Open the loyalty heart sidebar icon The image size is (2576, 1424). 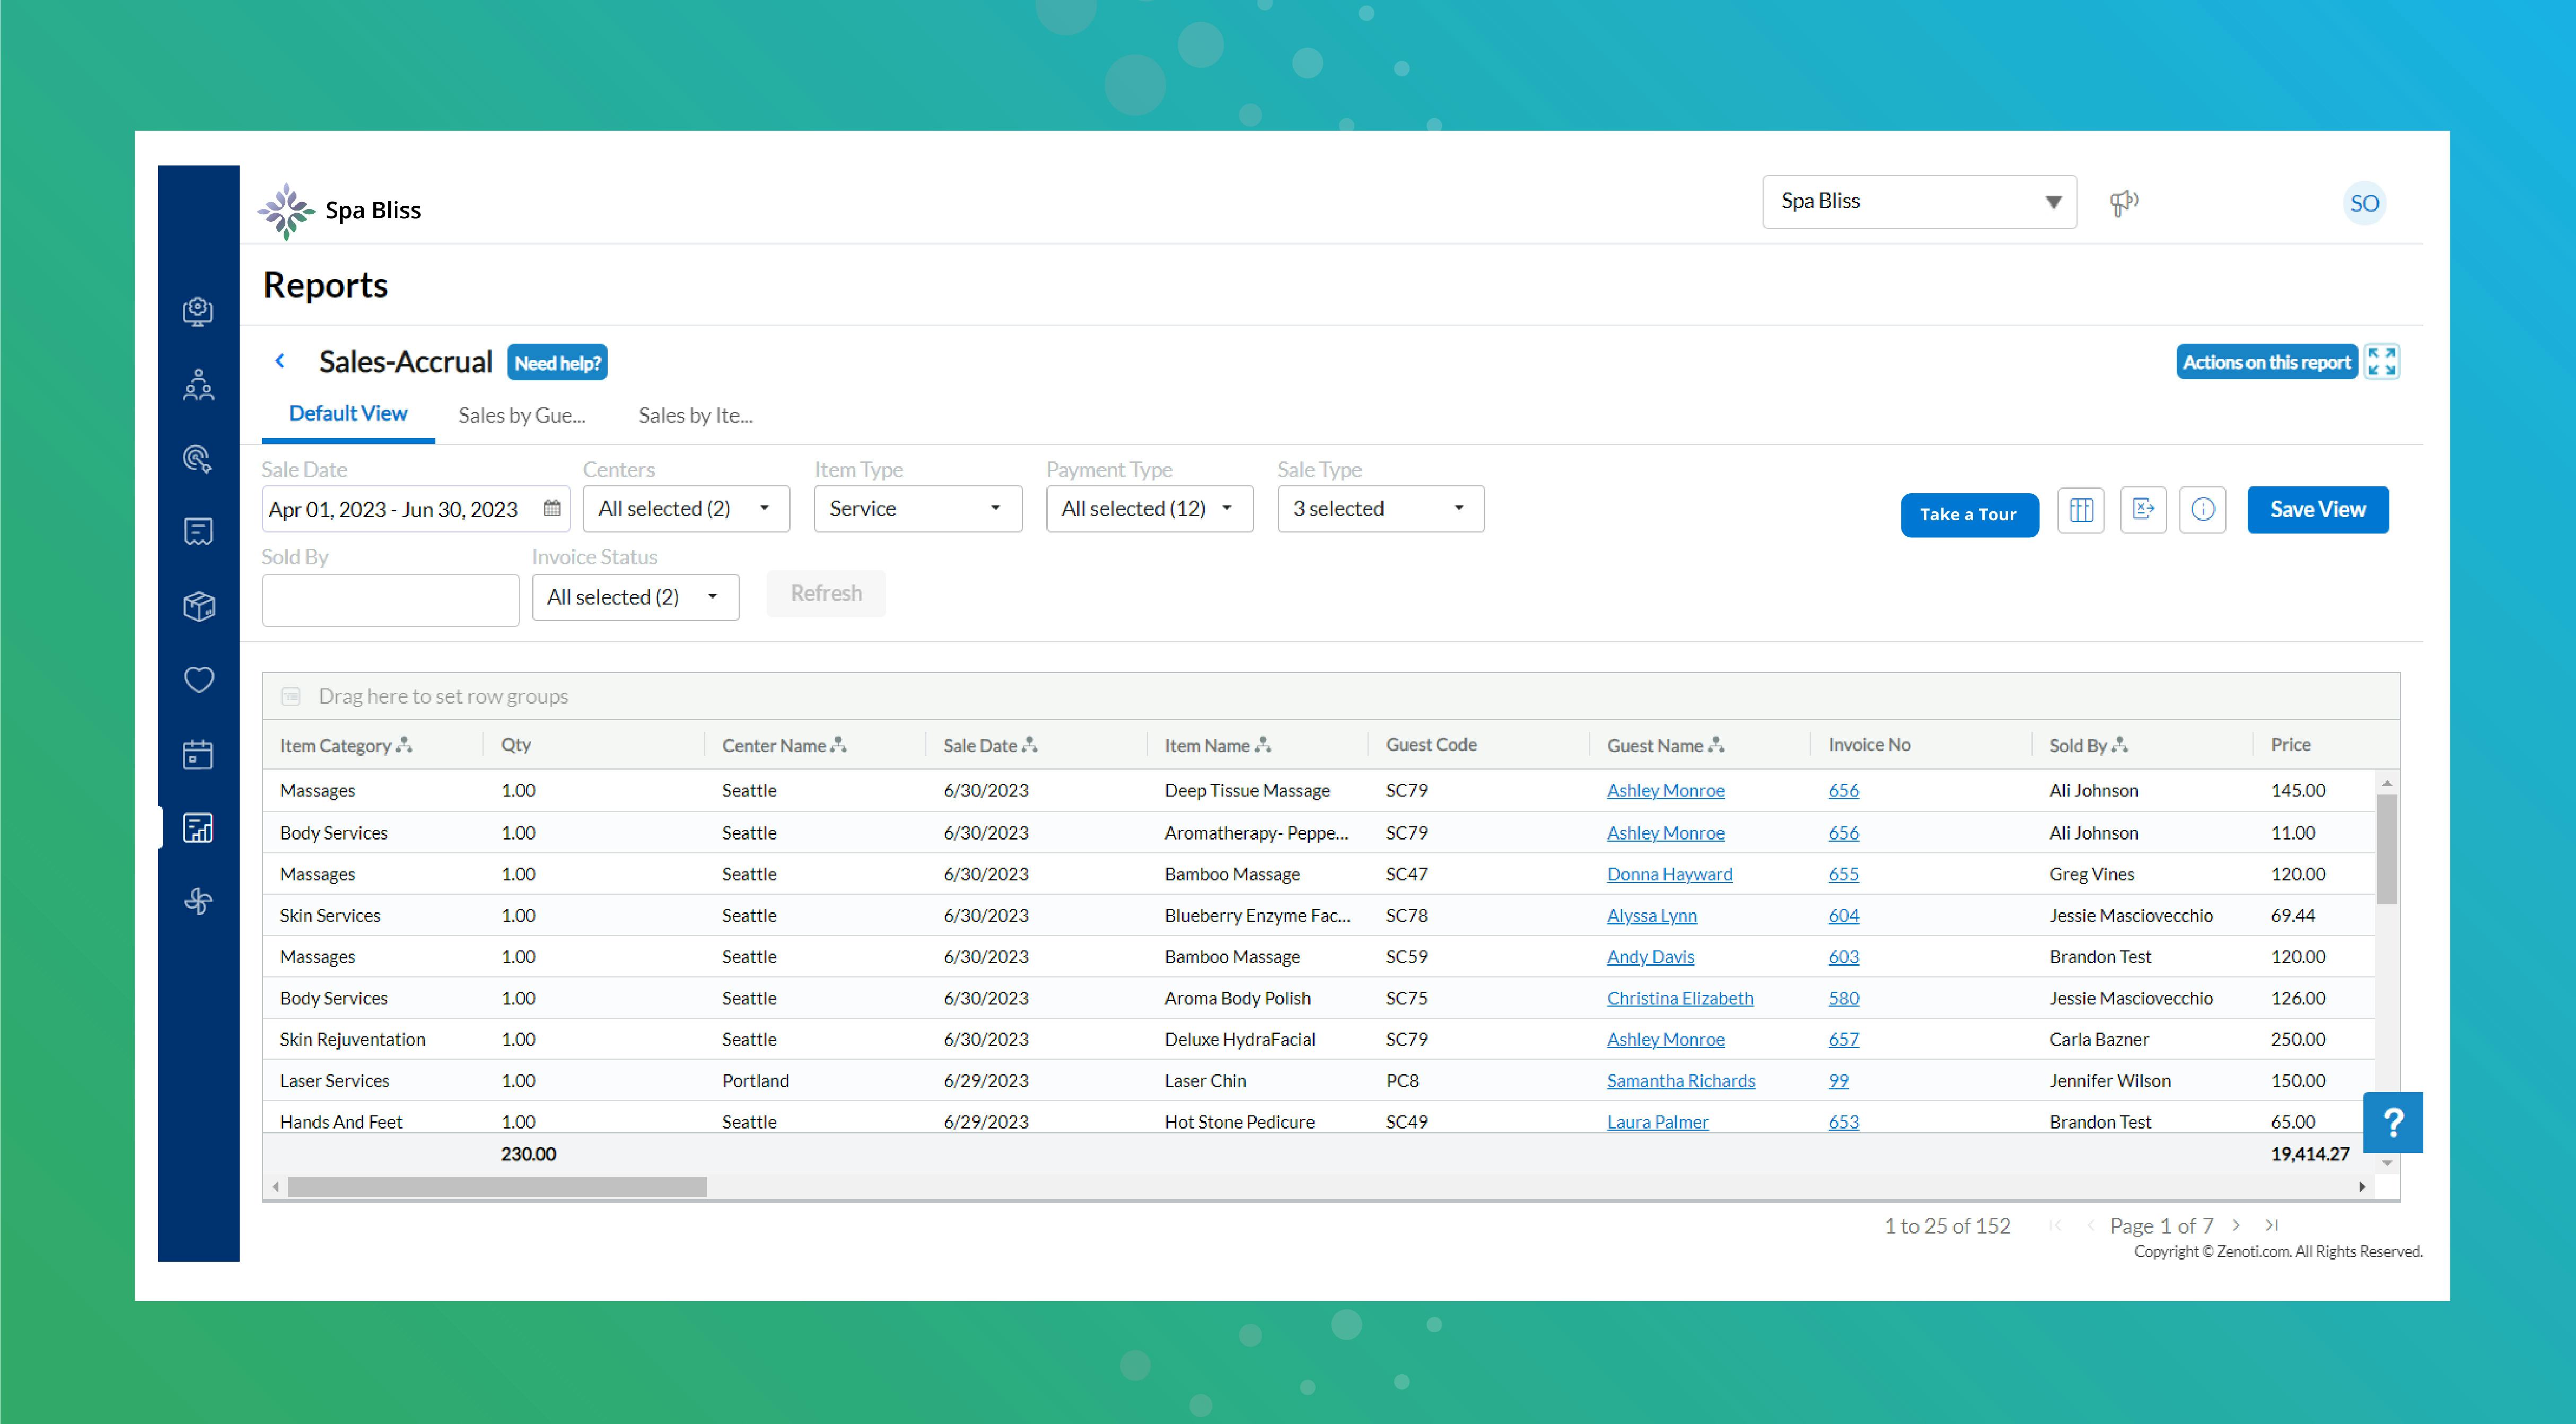pos(199,680)
